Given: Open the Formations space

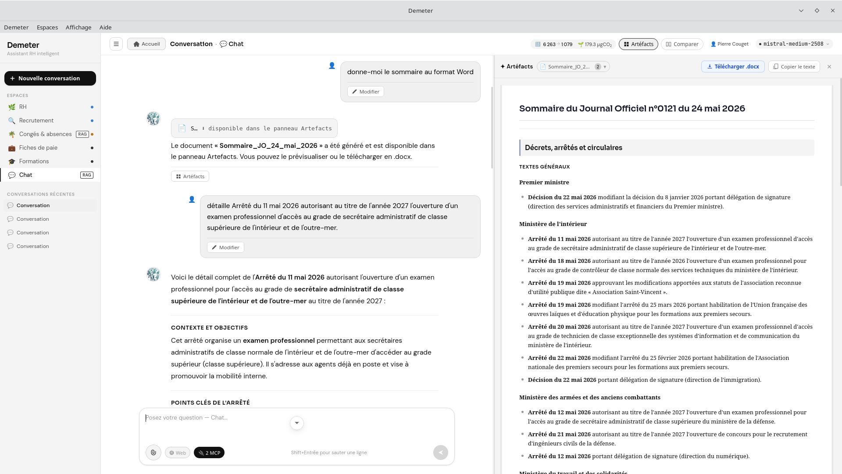Looking at the screenshot, I should click(x=50, y=162).
